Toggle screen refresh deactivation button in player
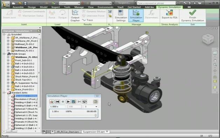The width and height of the screenshot is (220, 138). (74, 102)
